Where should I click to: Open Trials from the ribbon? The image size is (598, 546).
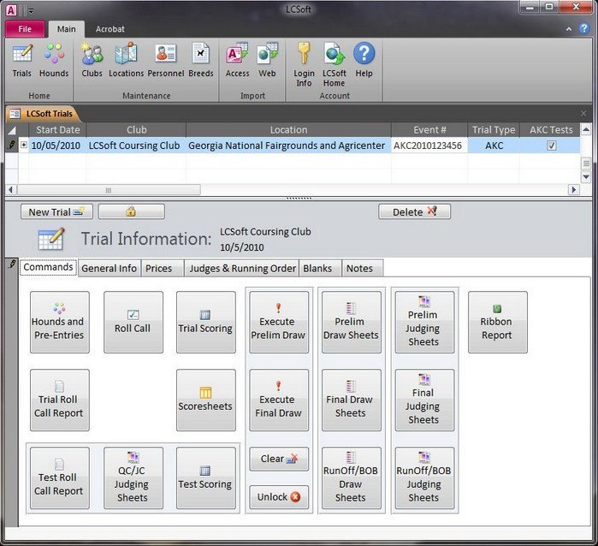(21, 60)
